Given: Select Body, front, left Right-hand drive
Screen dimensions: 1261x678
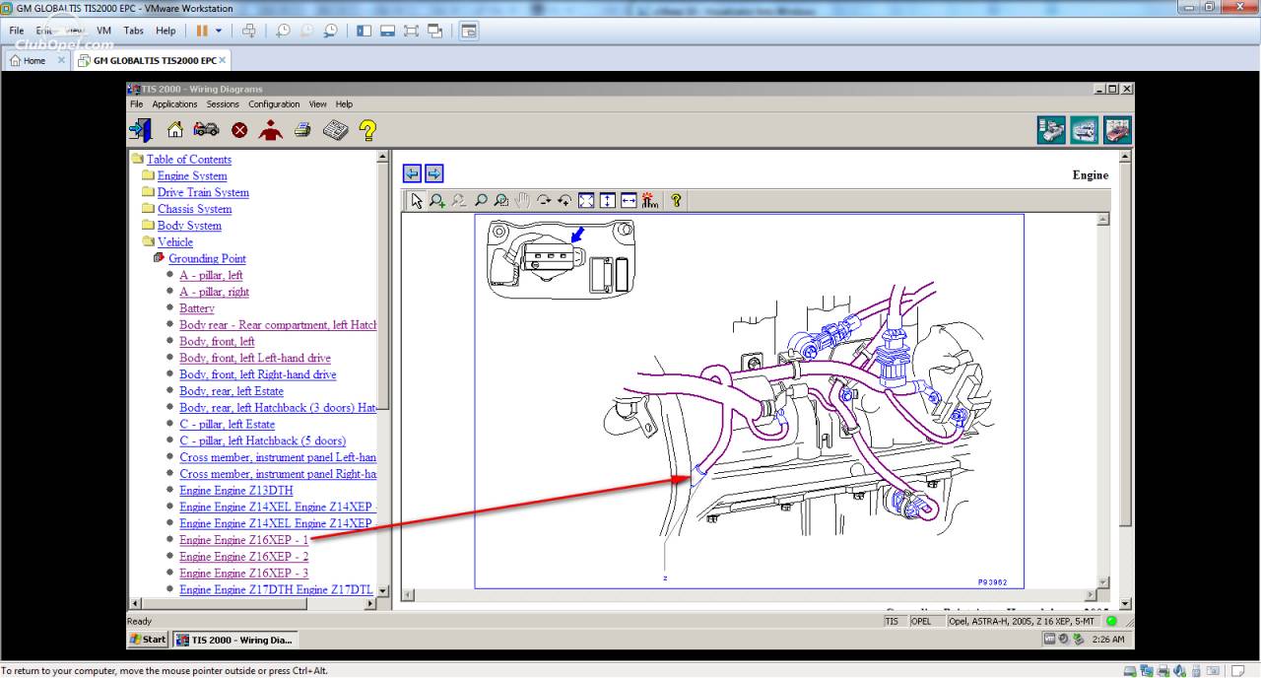Looking at the screenshot, I should [258, 374].
